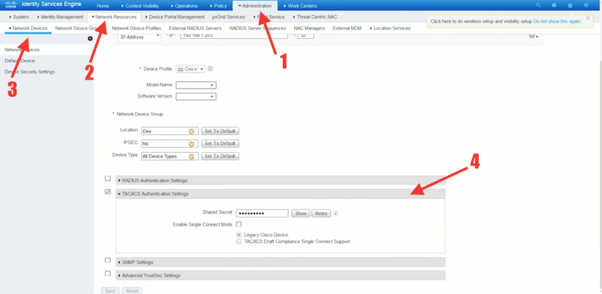Click the Cisco logo icon

coord(10,5)
